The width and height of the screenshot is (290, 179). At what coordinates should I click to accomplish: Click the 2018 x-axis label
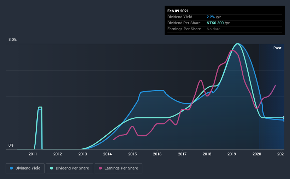207,154
